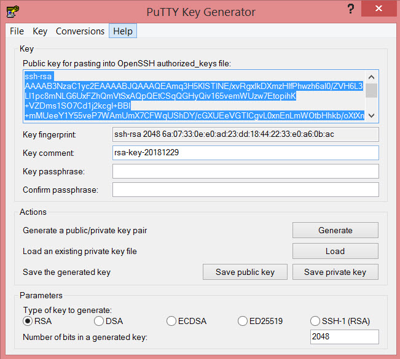Click the Confirm passphrase field
This screenshot has width=400, height=359.
[x=245, y=190]
